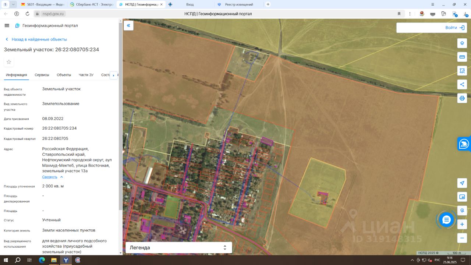Open the Объекты tab
Viewport: 471px width, 265px height.
64,75
